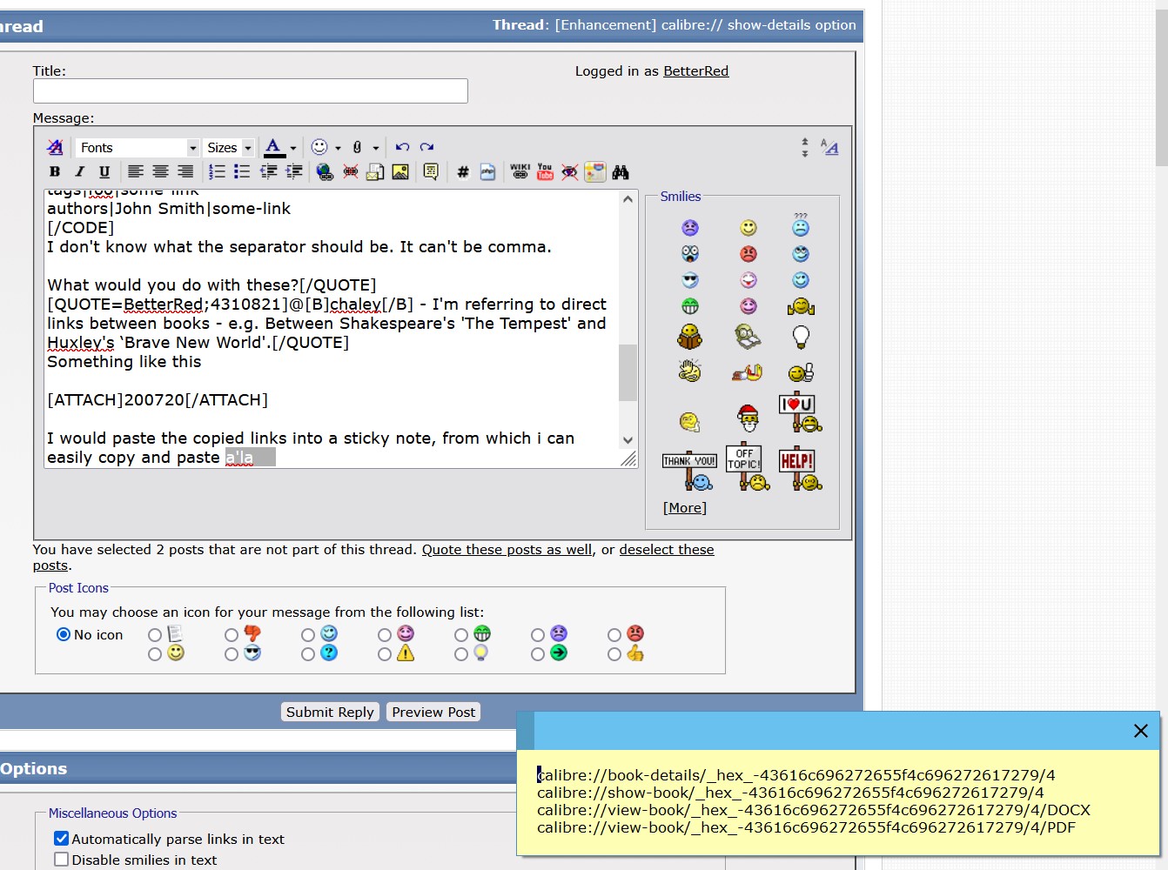Click the message box resize handle
This screenshot has width=1168, height=870.
pos(628,459)
